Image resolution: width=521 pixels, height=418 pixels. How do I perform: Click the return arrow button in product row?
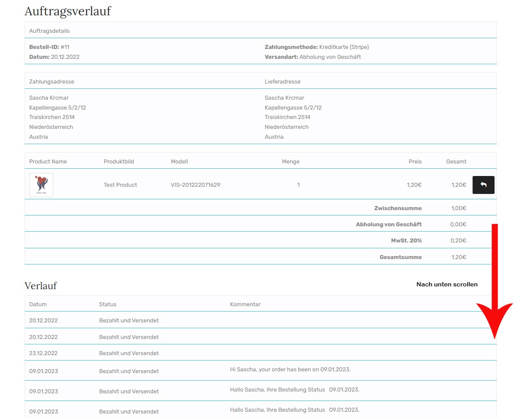483,185
